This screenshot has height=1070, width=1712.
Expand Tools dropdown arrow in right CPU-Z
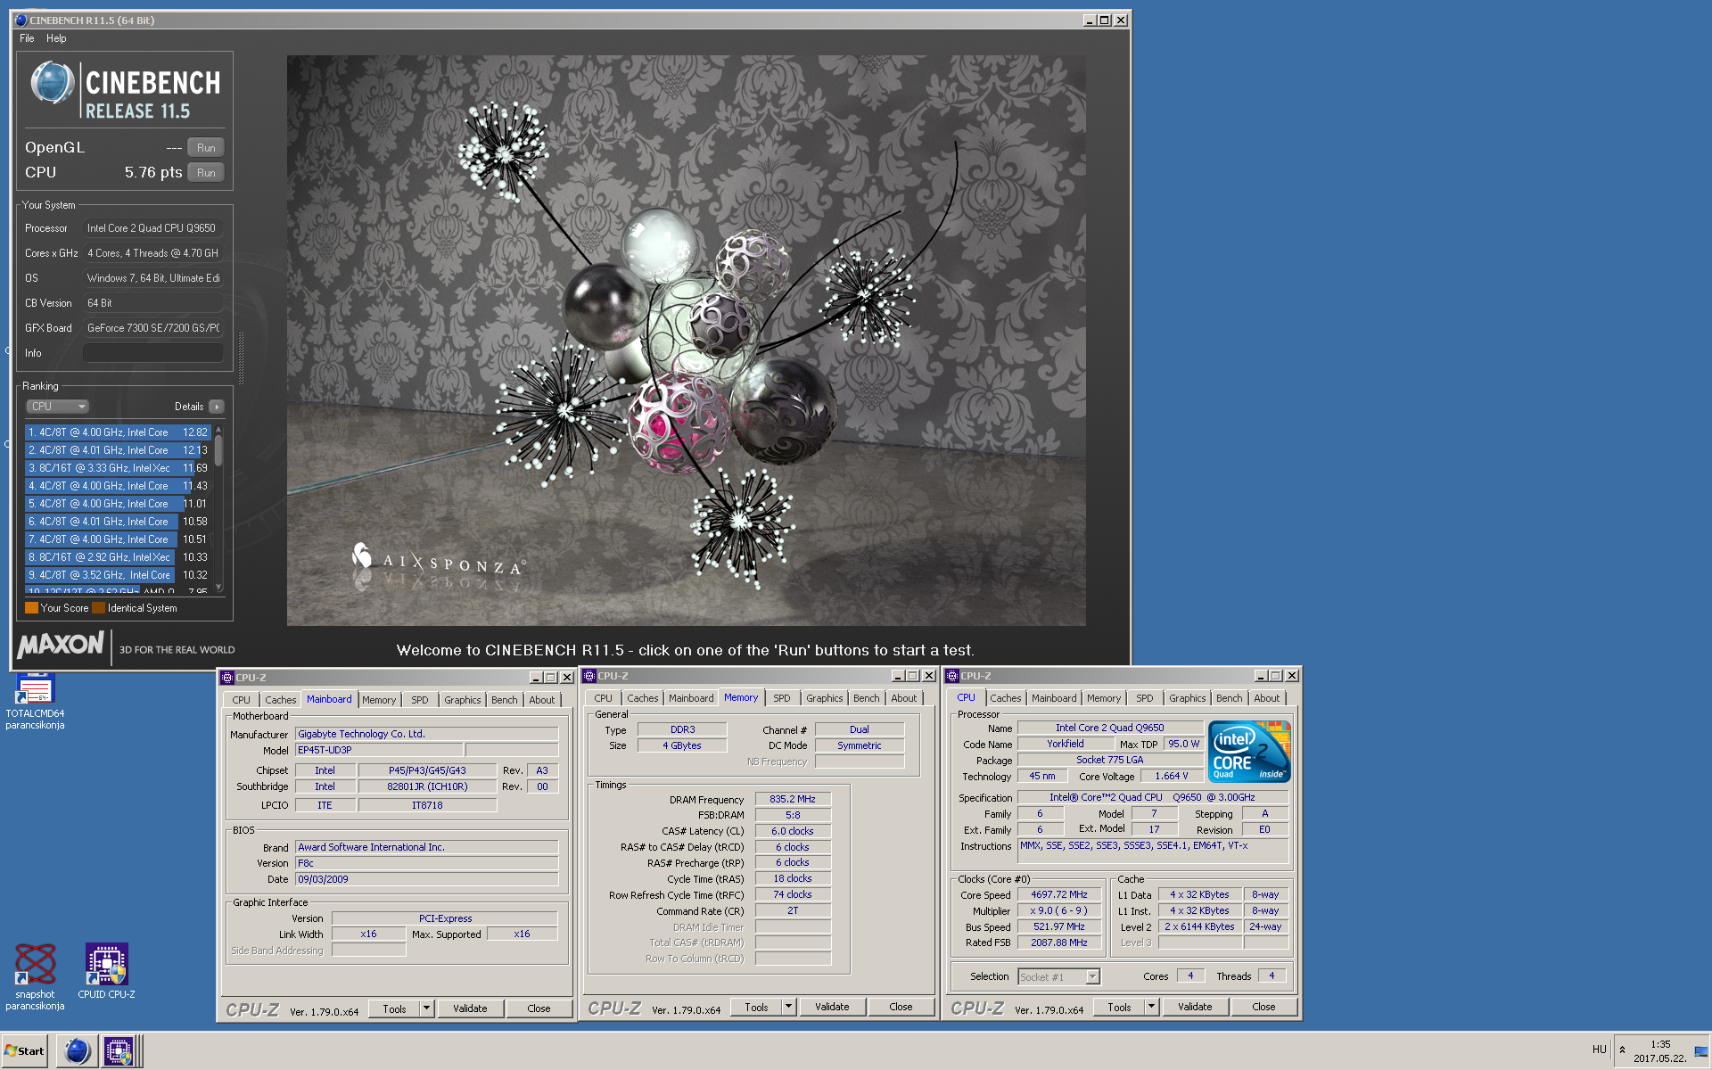[1152, 1007]
